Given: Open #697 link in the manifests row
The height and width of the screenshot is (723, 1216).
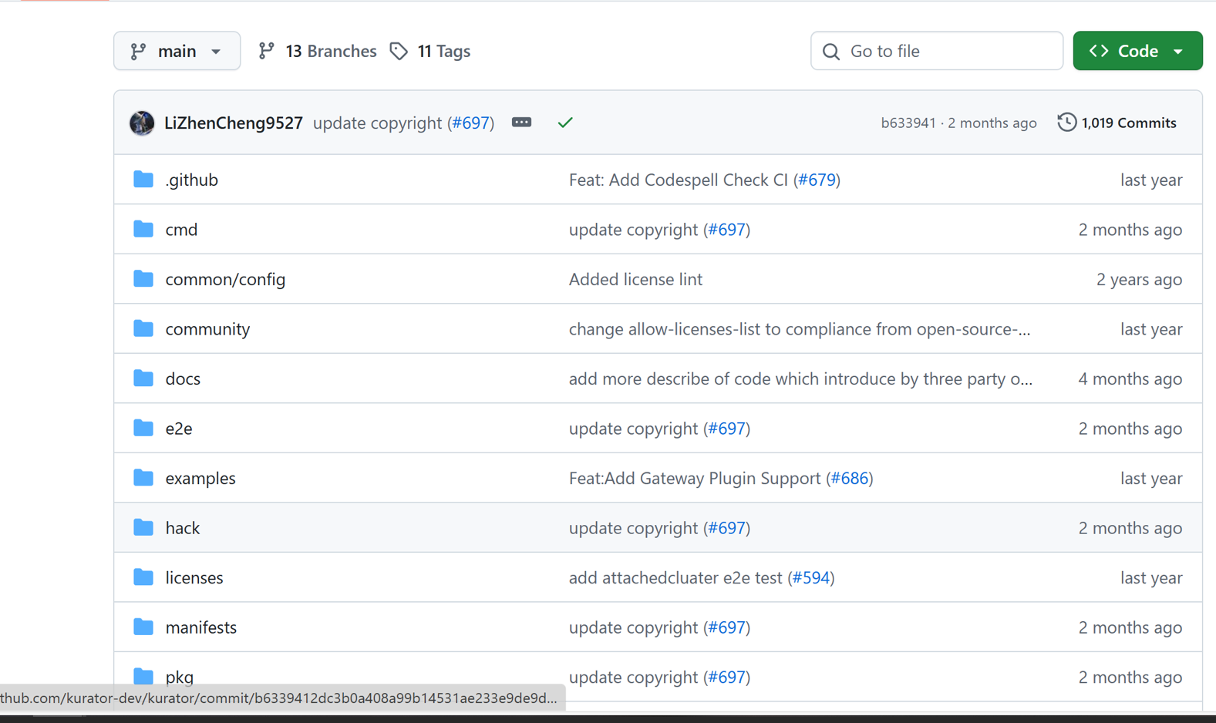Looking at the screenshot, I should click(727, 627).
